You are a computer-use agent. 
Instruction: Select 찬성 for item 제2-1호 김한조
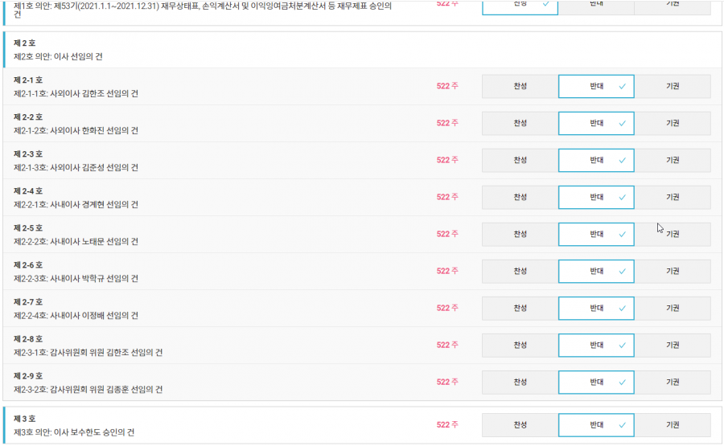[x=520, y=86]
